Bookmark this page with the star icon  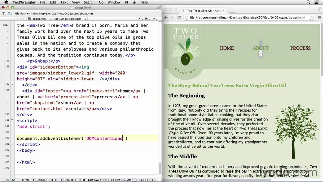[312, 18]
